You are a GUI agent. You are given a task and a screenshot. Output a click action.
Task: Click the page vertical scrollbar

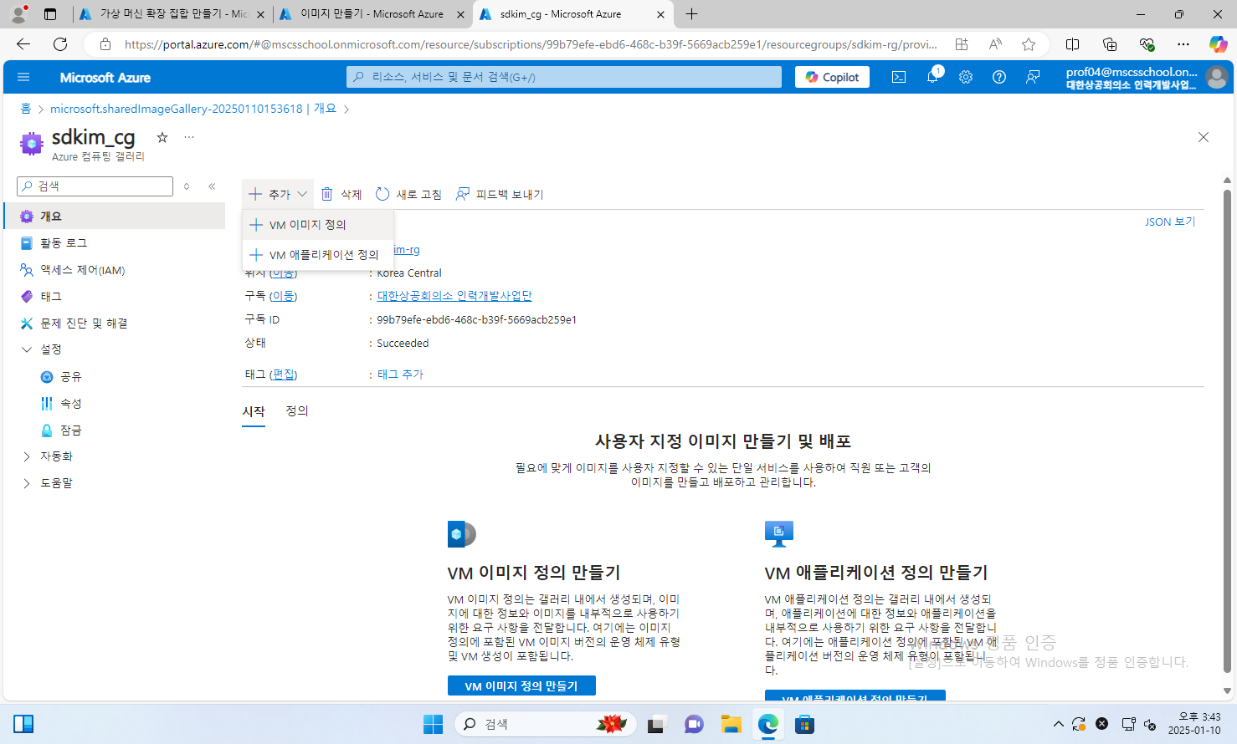[x=1227, y=431]
